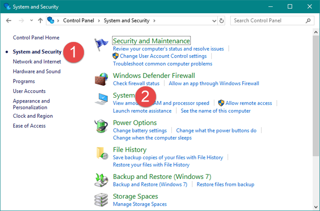Open Storage Spaces heading
320x211 pixels.
click(x=135, y=196)
